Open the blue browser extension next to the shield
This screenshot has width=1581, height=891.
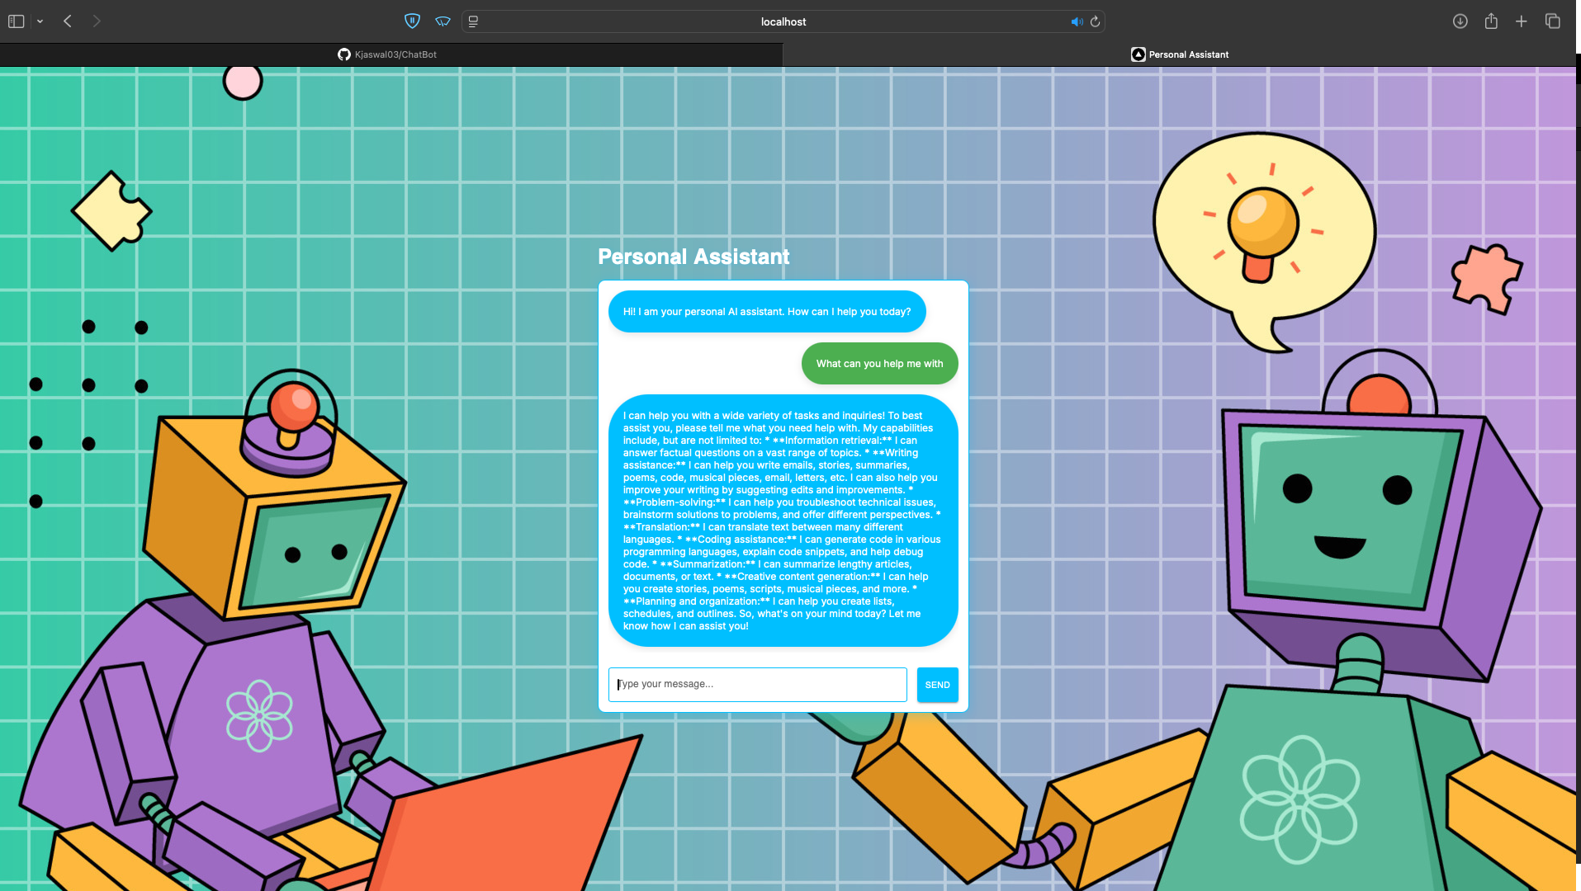tap(443, 21)
